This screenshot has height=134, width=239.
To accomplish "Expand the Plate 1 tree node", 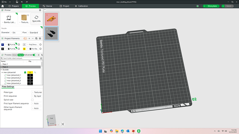I will (x=1, y=64).
